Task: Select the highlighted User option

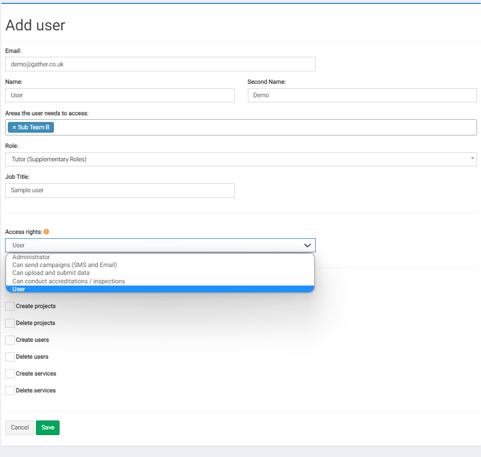Action: (160, 289)
